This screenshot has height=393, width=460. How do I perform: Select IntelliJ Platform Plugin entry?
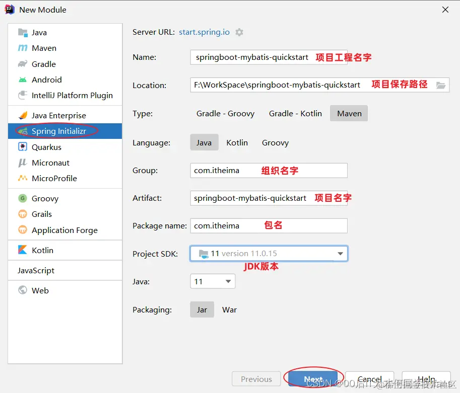[65, 95]
